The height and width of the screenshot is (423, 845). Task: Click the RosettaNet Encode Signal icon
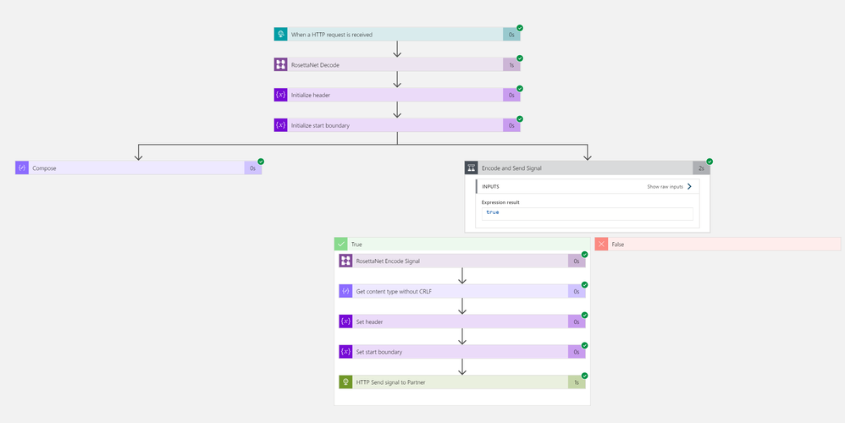(x=345, y=261)
